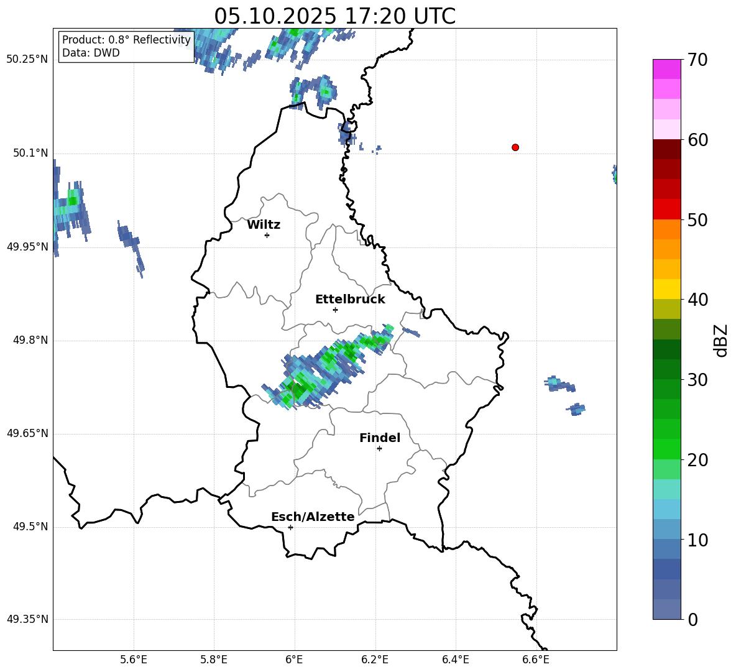Click the 49.8°N latitude label
Viewport: 736px width, 672px height.
coord(30,340)
